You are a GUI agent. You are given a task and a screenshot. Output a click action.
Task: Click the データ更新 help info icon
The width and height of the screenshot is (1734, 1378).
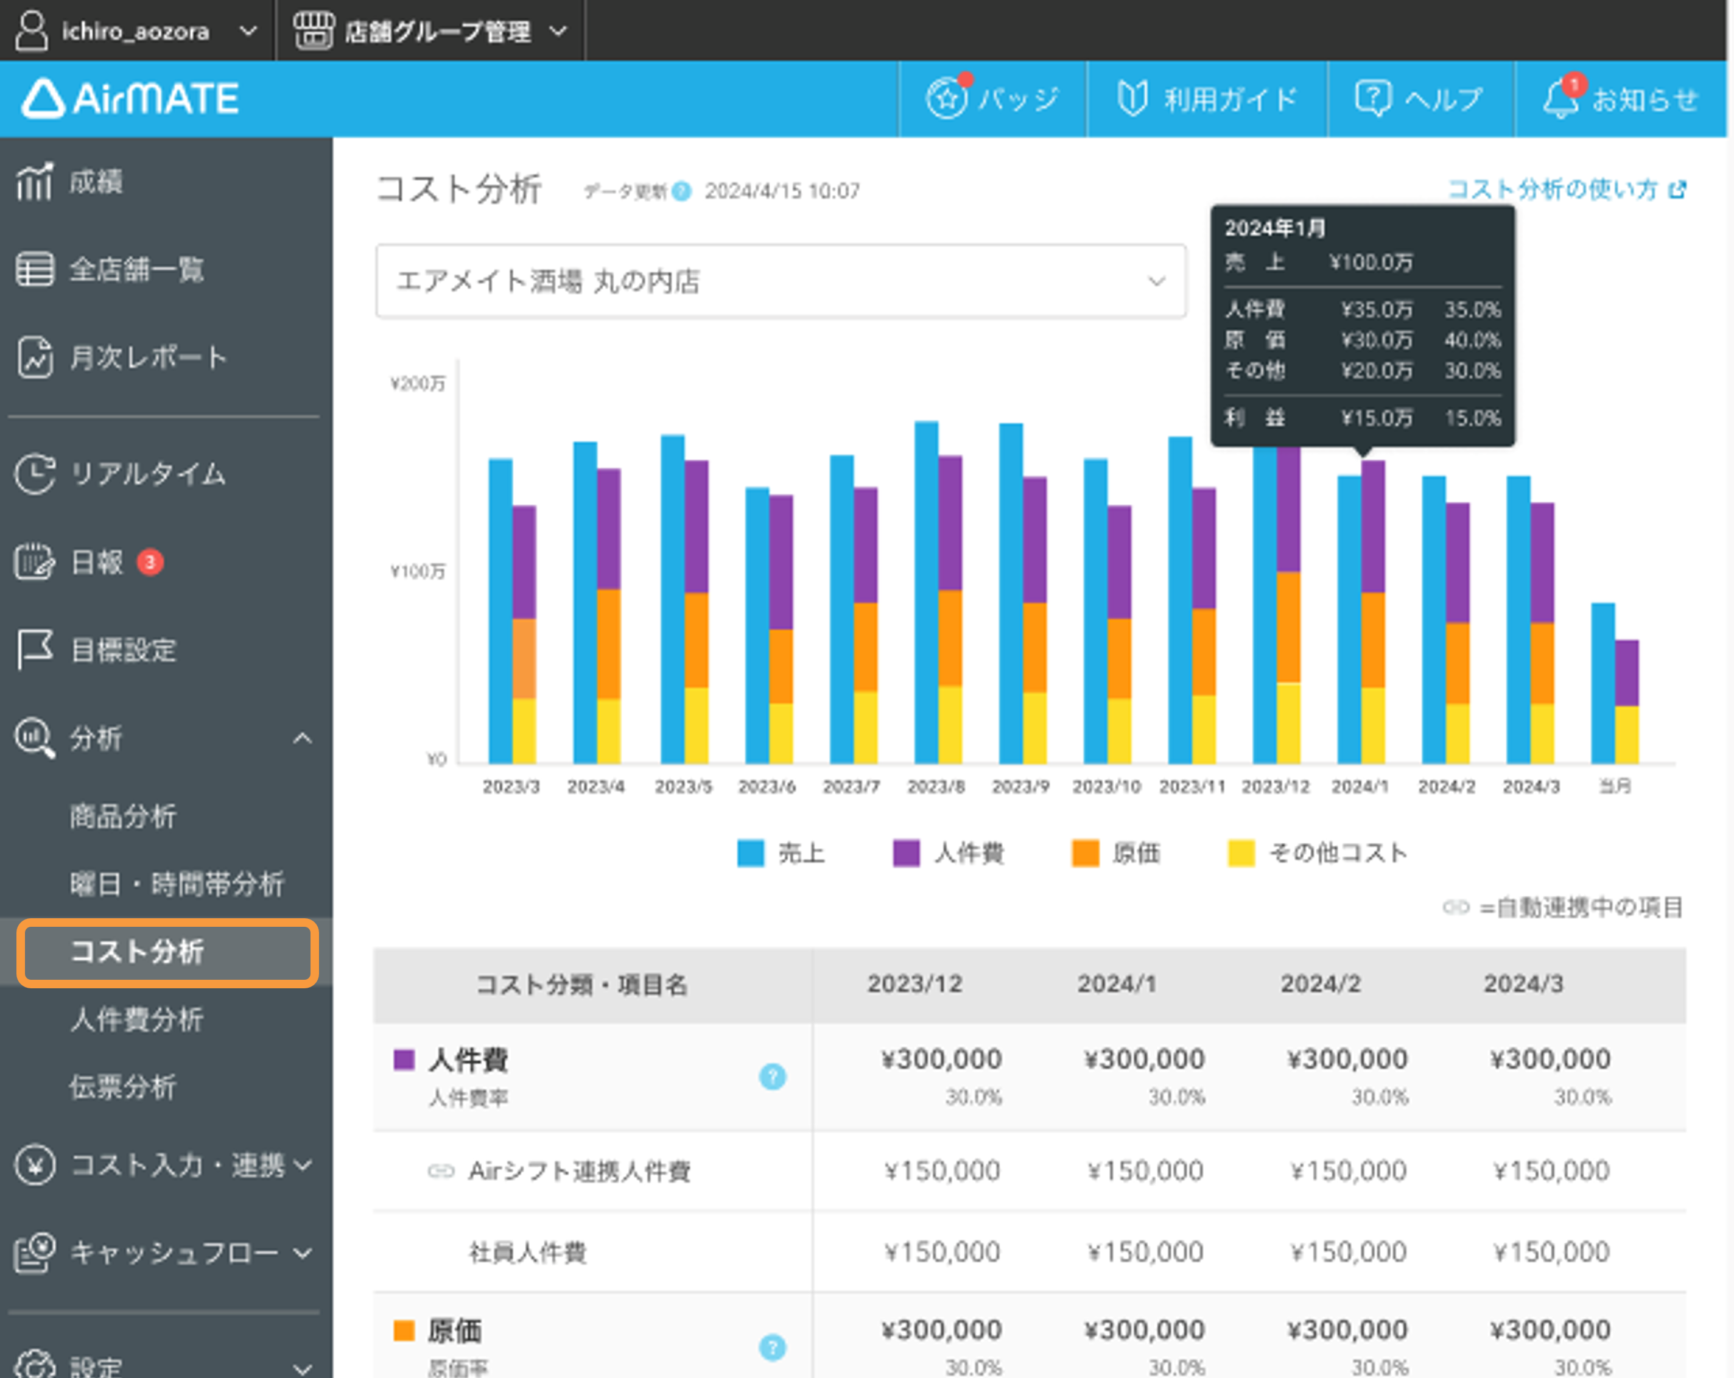point(682,191)
